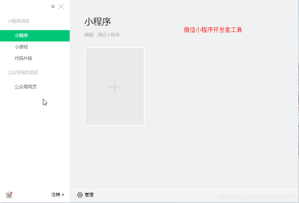Screen dimensions: 299x203
Task: Close the project window with X
Action: (61, 7)
